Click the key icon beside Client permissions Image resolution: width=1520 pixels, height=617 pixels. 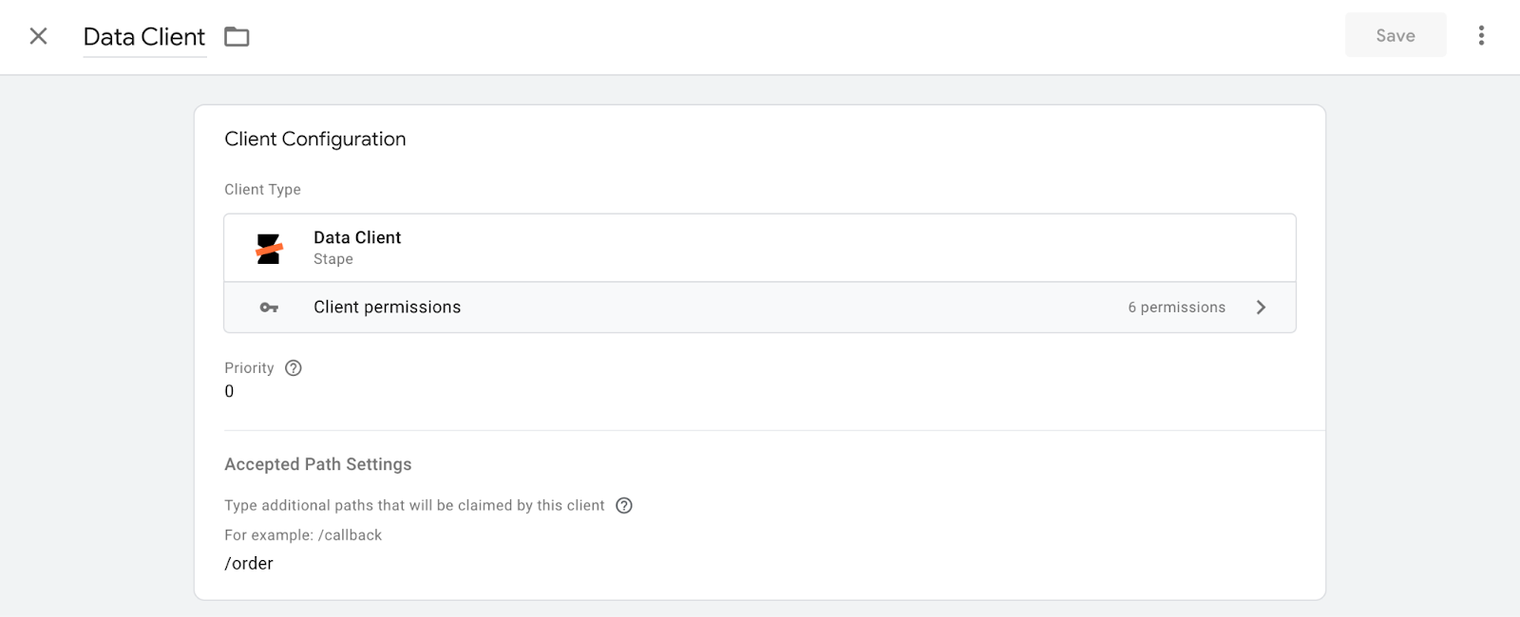(x=267, y=307)
